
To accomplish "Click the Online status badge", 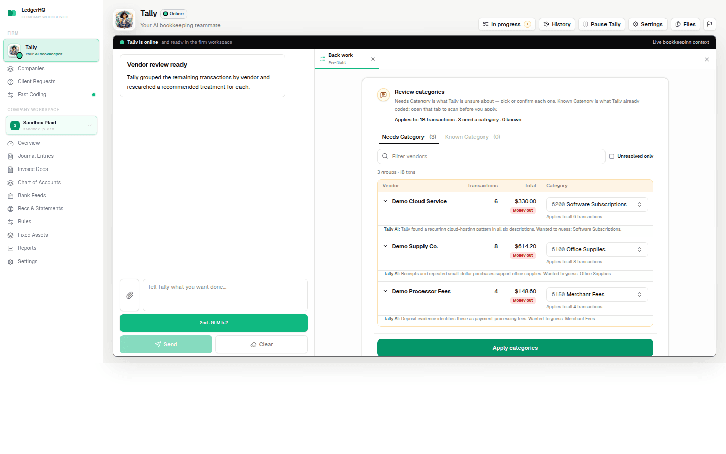I will 173,14.
